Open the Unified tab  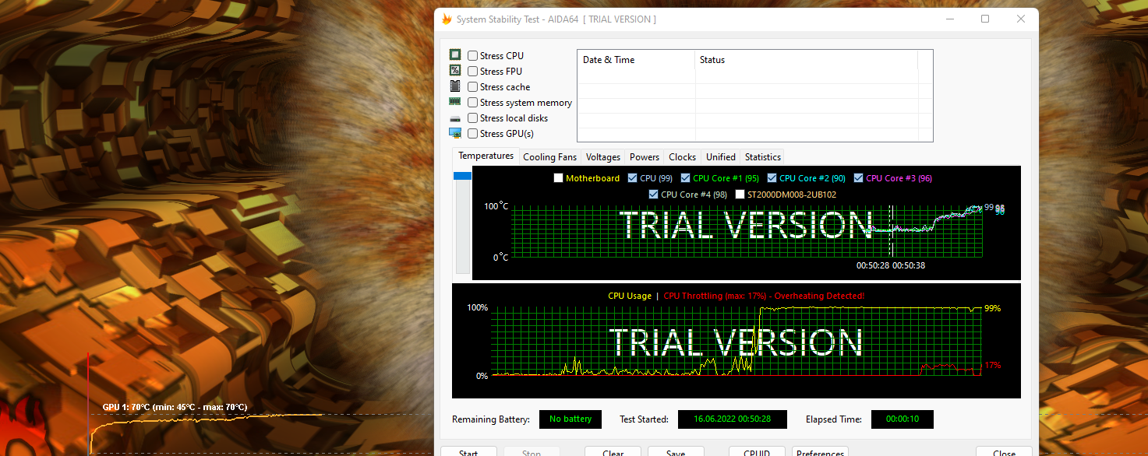721,157
